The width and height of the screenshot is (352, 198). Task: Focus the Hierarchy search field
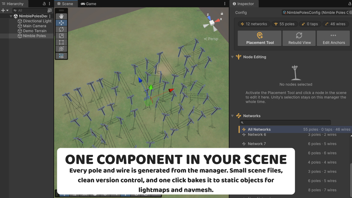(29, 10)
